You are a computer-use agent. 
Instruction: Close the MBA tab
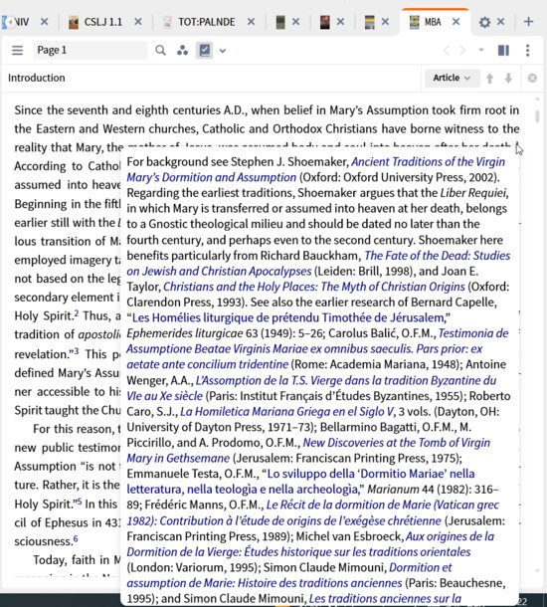pyautogui.click(x=456, y=22)
